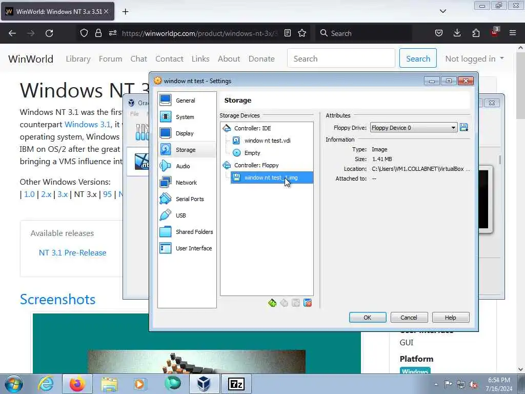The image size is (525, 394).
Task: Follow the 95 Windows version link
Action: 108,194
